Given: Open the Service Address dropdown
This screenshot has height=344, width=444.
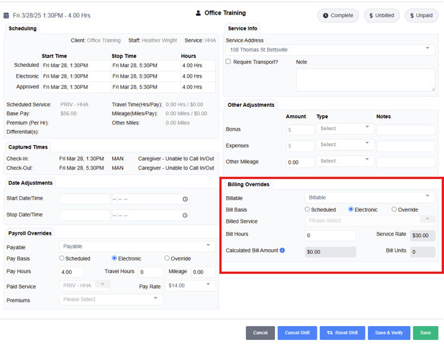Looking at the screenshot, I should click(330, 50).
